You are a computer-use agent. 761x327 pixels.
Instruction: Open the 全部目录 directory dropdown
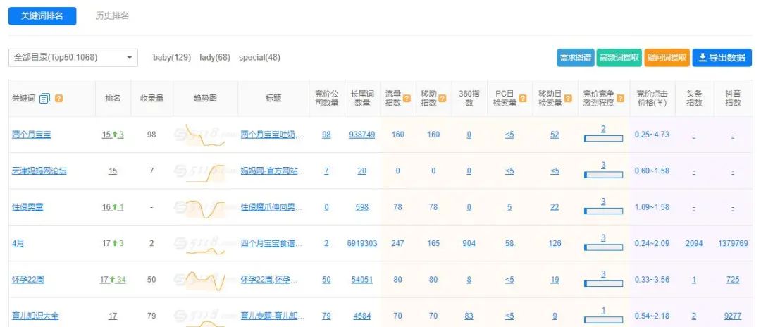tap(73, 57)
